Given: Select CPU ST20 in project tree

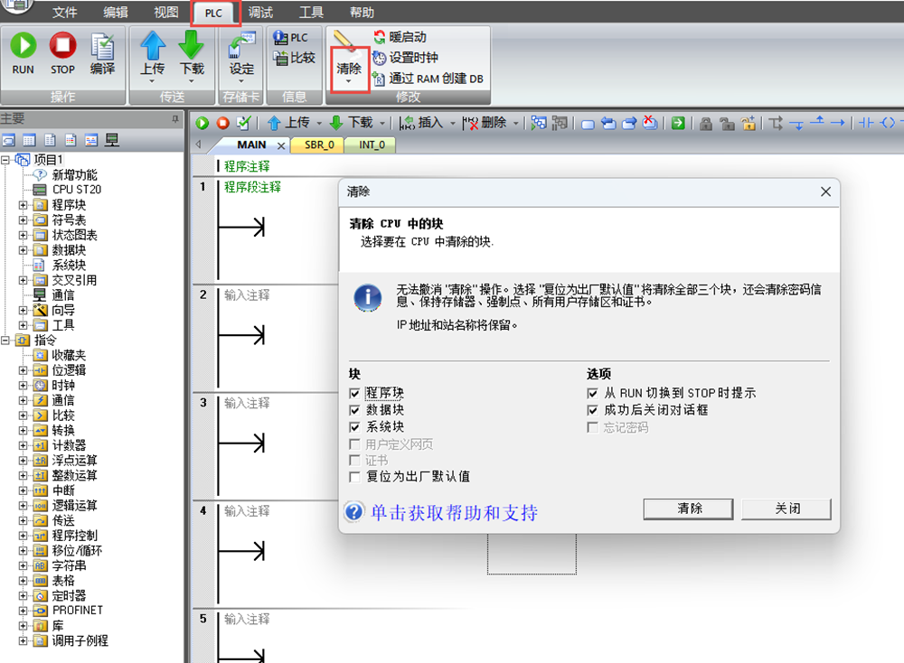Looking at the screenshot, I should click(x=76, y=190).
